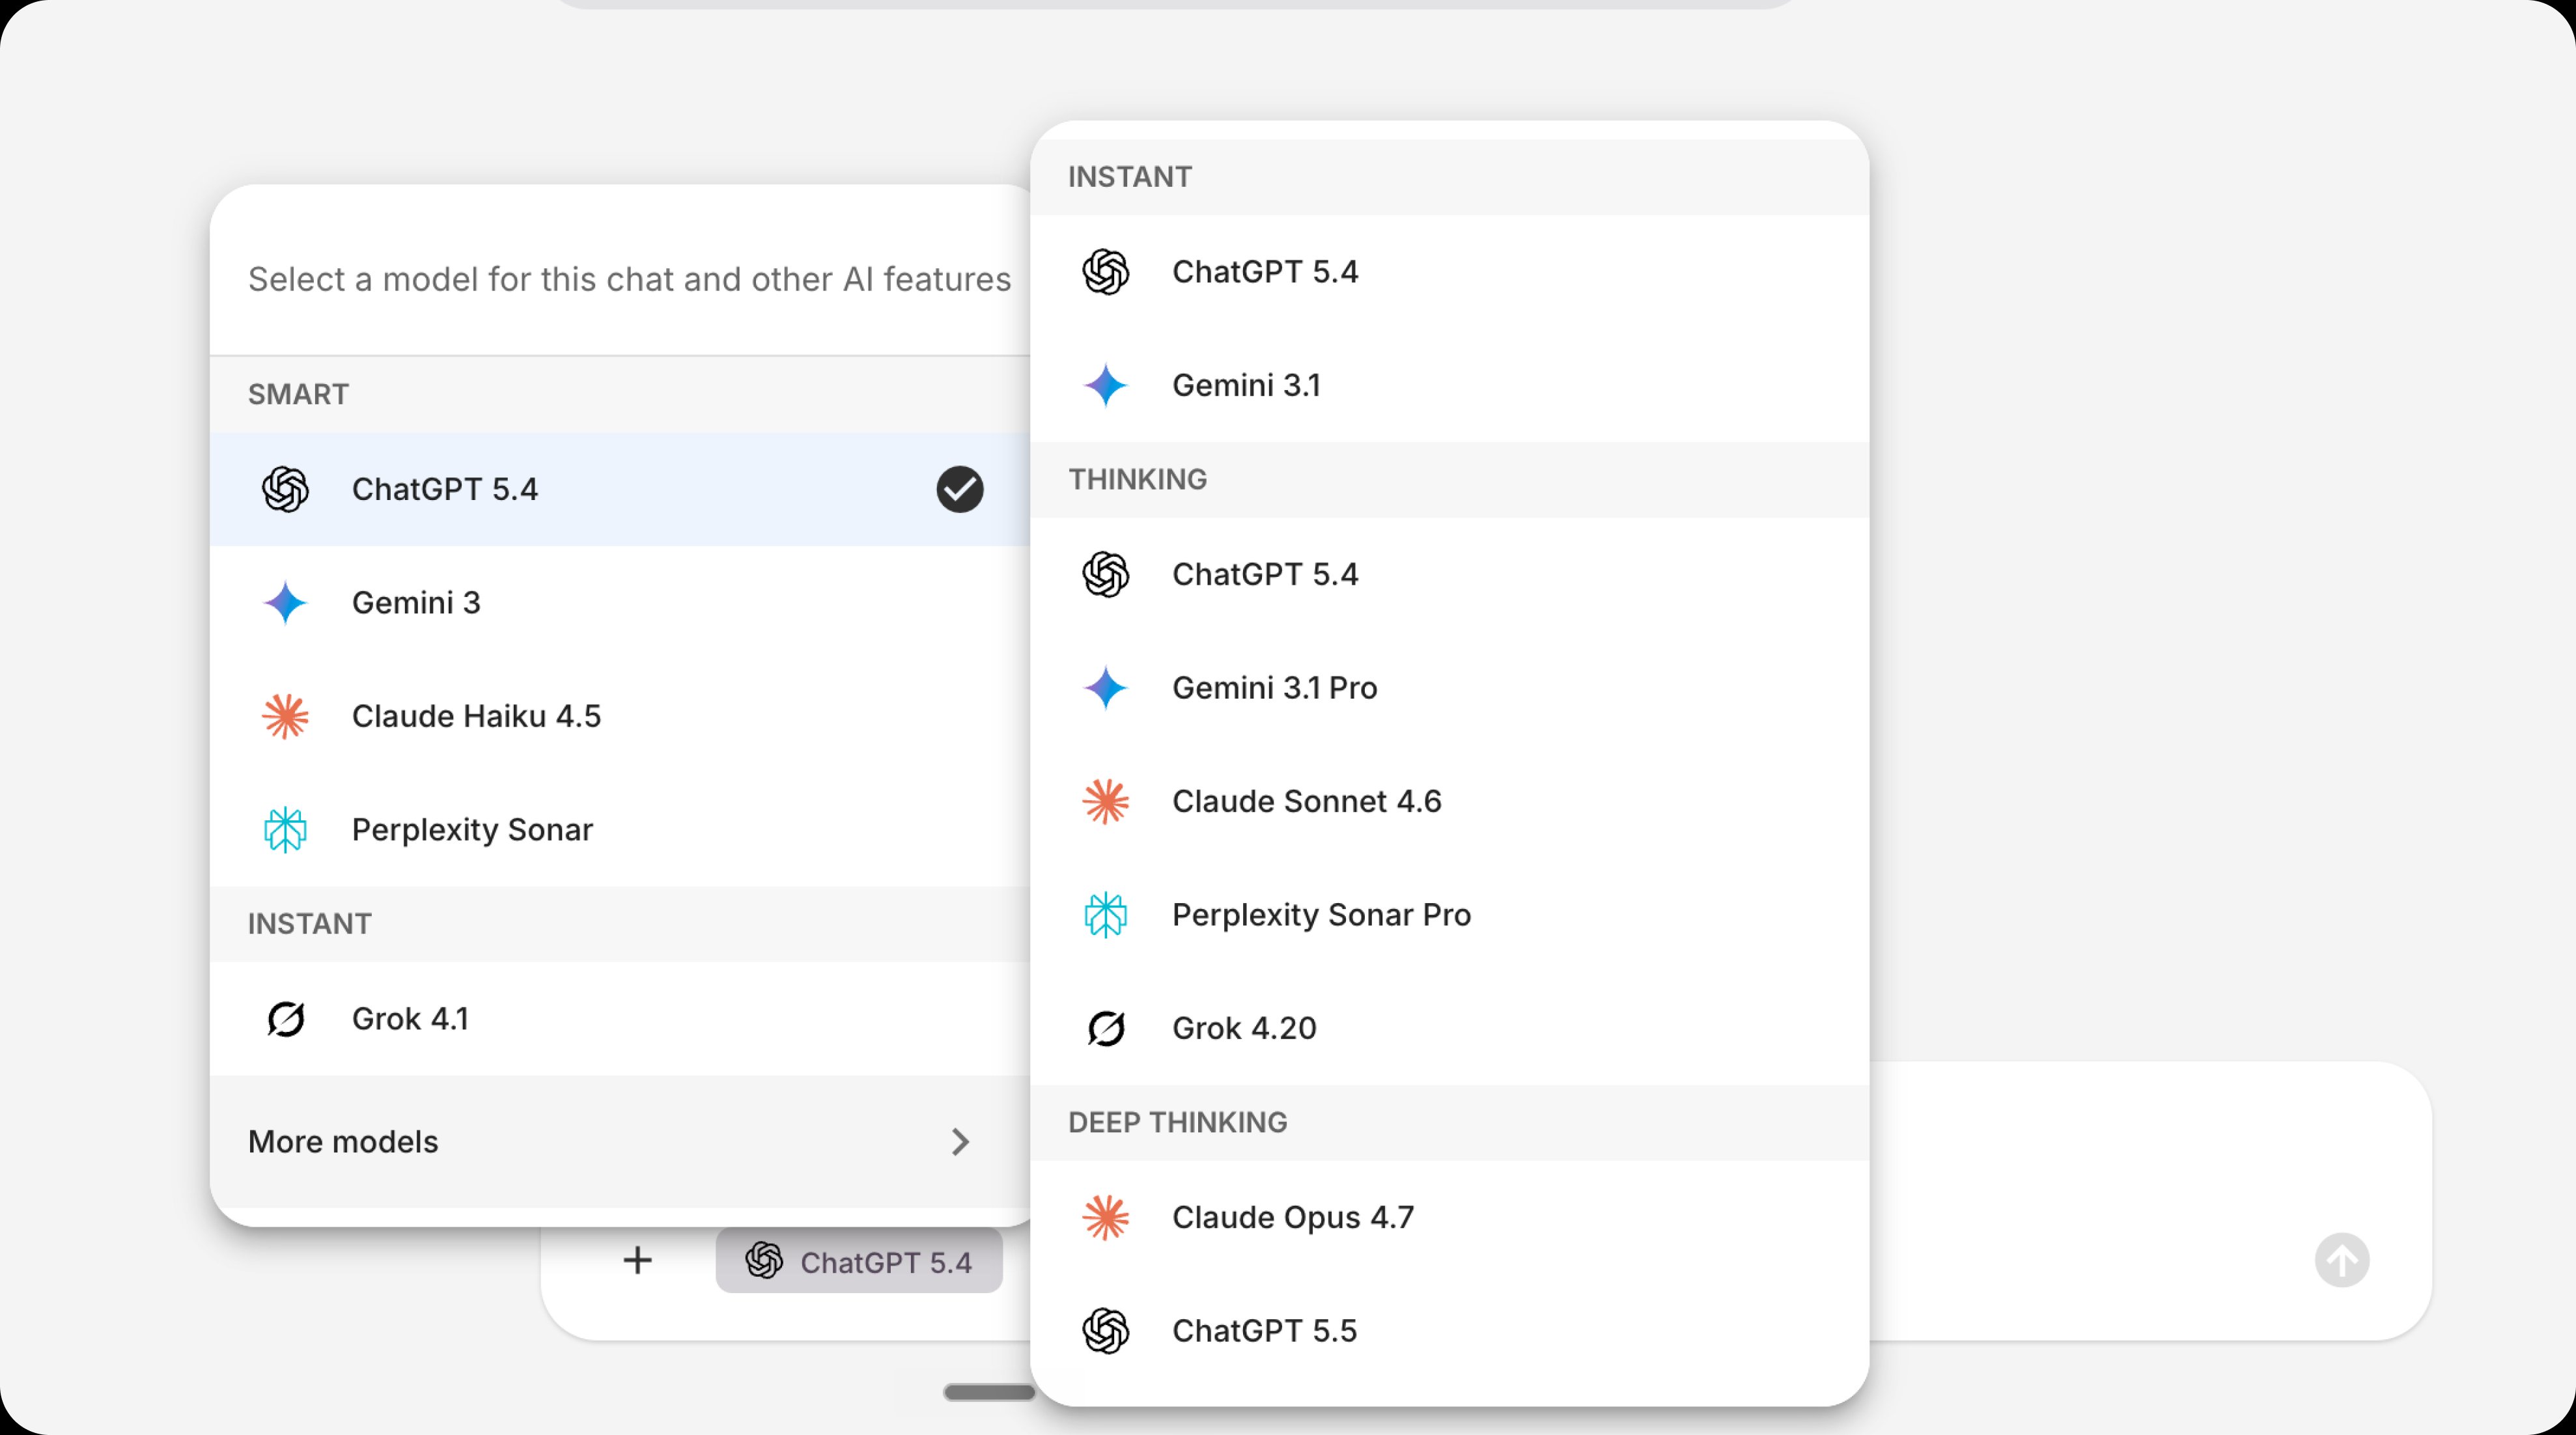Click the OpenAI icon in Thinking ChatGPT 5.4 row
The width and height of the screenshot is (2576, 1435).
(x=1106, y=575)
